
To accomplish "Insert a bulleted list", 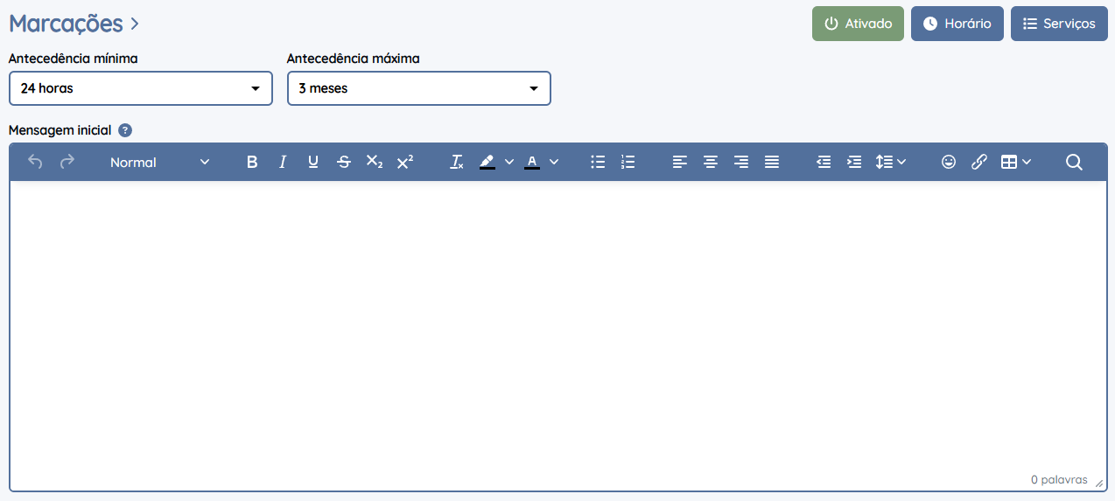I will pos(598,162).
